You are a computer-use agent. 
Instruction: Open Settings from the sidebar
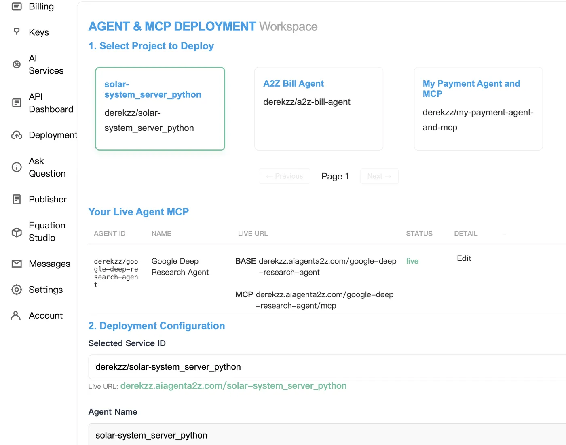pos(45,290)
